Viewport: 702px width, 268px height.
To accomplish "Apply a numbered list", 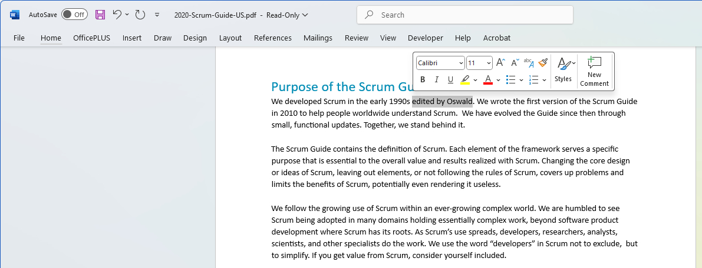I will (533, 79).
